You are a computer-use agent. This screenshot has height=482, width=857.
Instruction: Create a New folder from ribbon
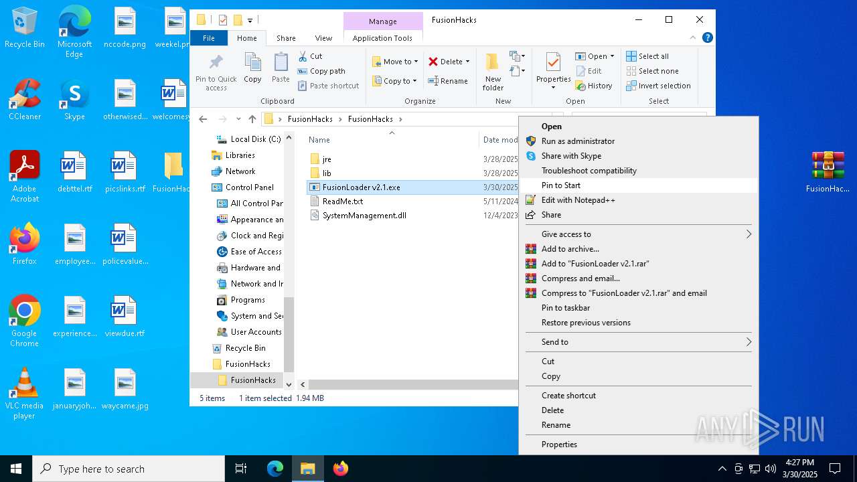(x=493, y=72)
